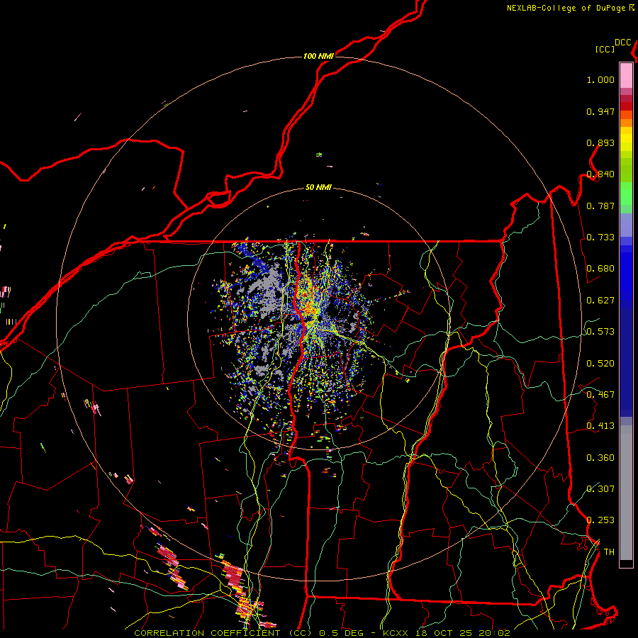
Task: Click the 1.000 scale value
Action: coord(600,79)
